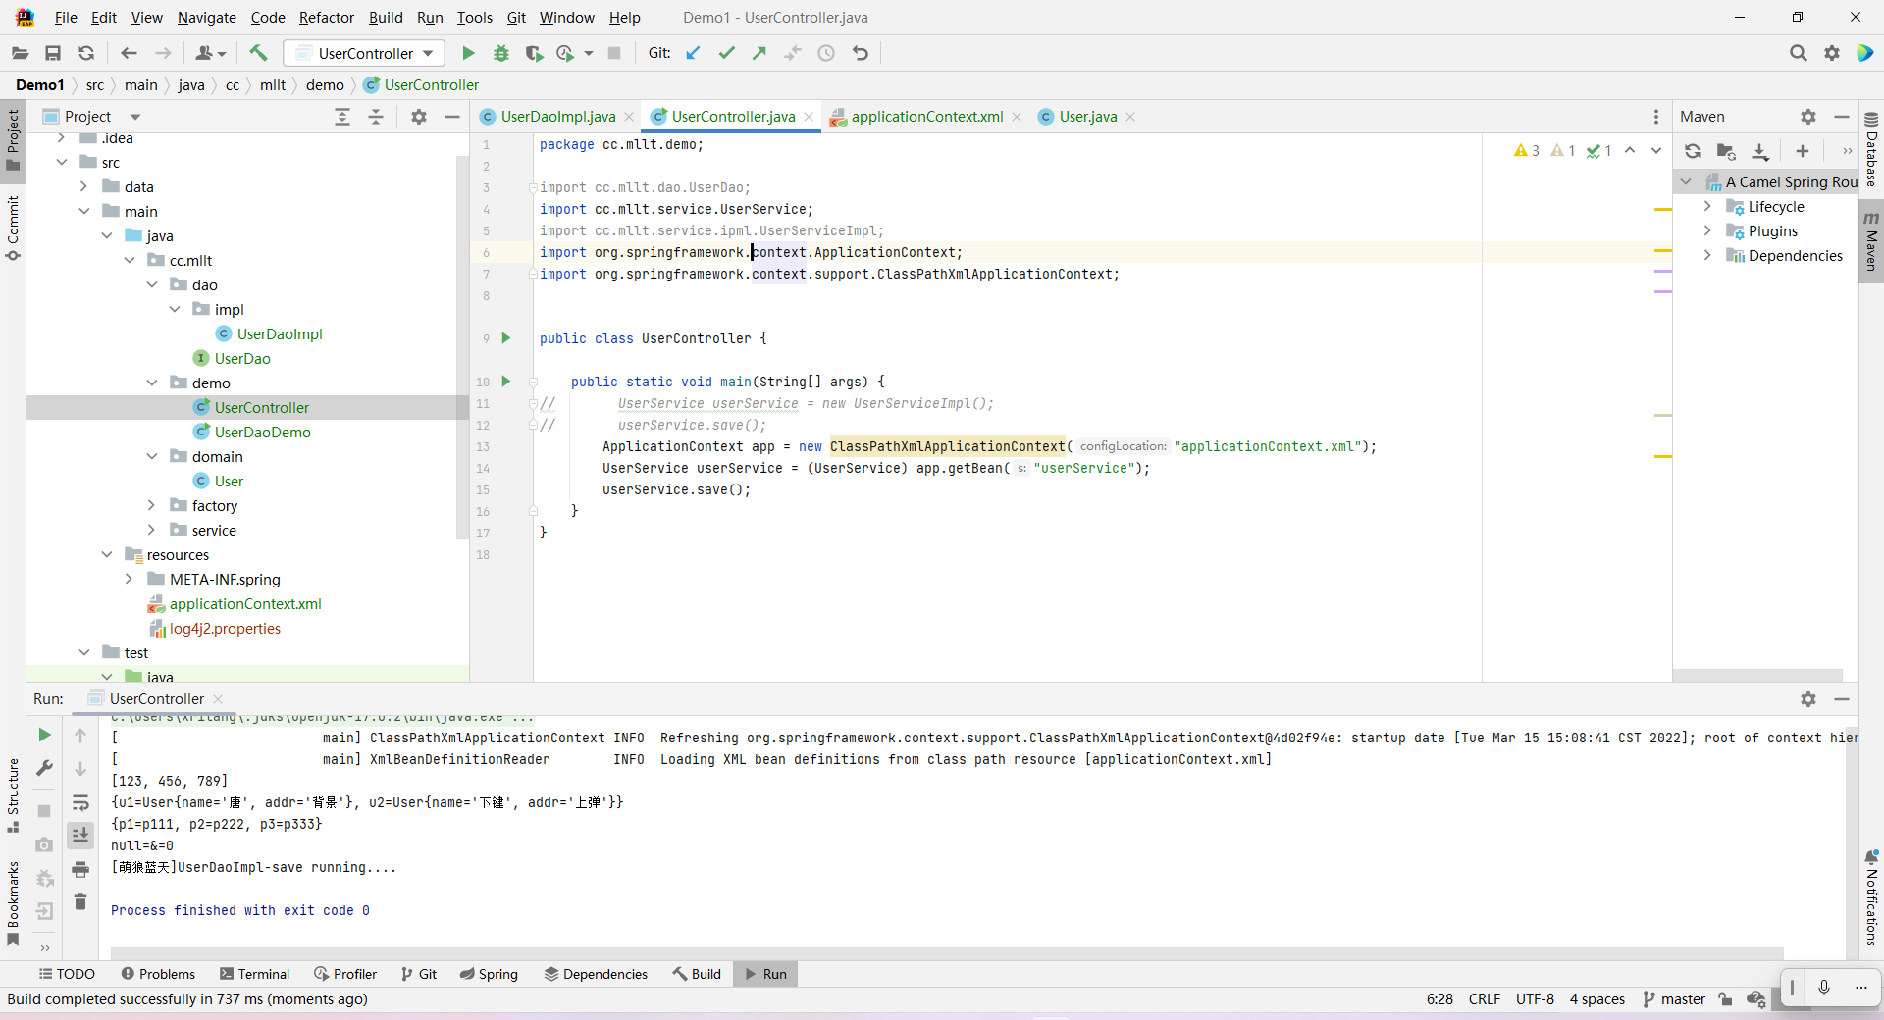
Task: Toggle the Structure tool window stripe button
Action: tap(13, 796)
